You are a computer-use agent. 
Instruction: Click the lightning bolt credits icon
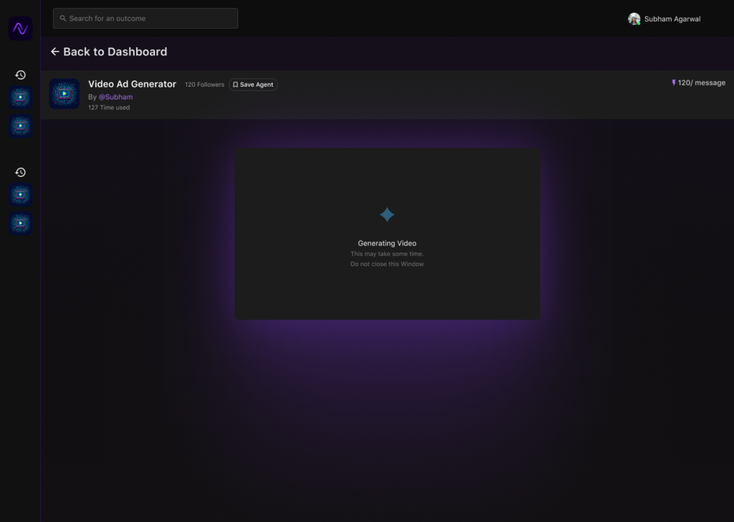tap(673, 83)
